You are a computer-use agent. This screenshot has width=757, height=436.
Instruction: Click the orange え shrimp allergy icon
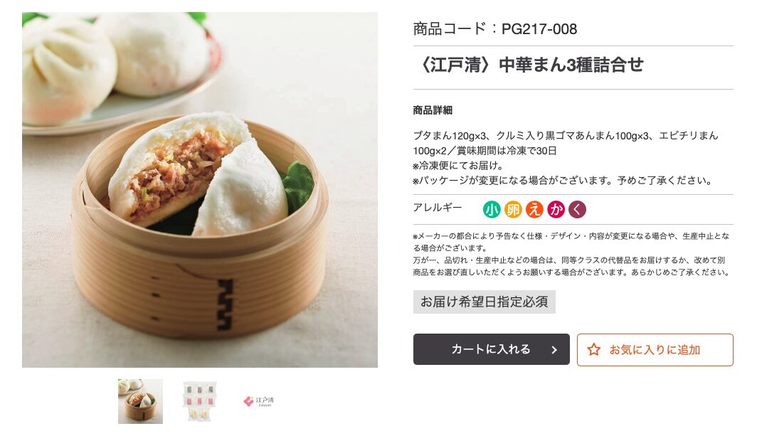coord(534,210)
